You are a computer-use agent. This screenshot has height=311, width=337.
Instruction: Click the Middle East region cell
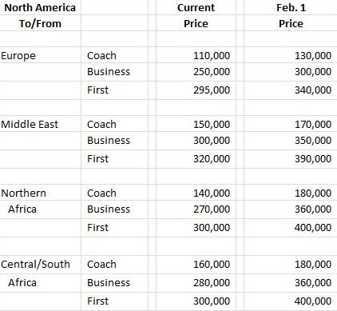[41, 124]
